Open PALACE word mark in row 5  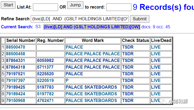pos(74,74)
